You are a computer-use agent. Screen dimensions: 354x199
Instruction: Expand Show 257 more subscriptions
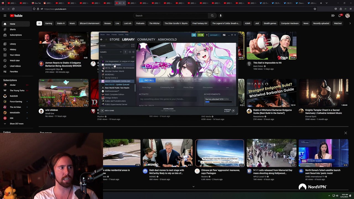(x=17, y=124)
